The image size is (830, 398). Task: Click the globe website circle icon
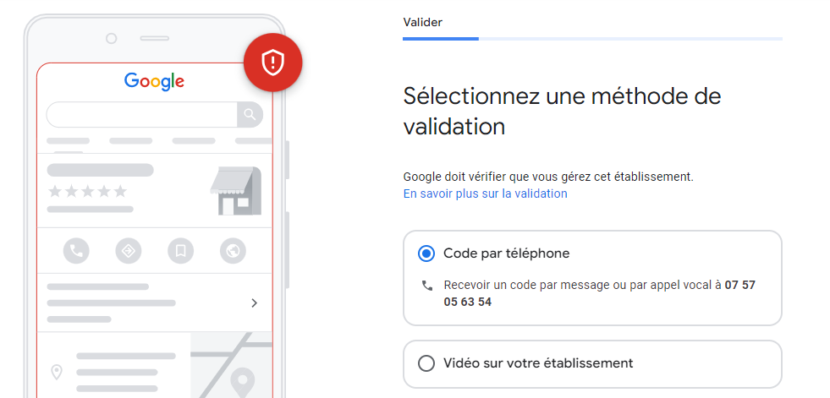[233, 250]
